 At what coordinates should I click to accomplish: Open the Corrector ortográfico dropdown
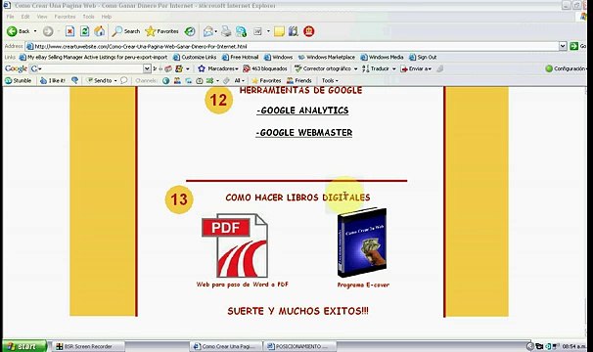[355, 68]
